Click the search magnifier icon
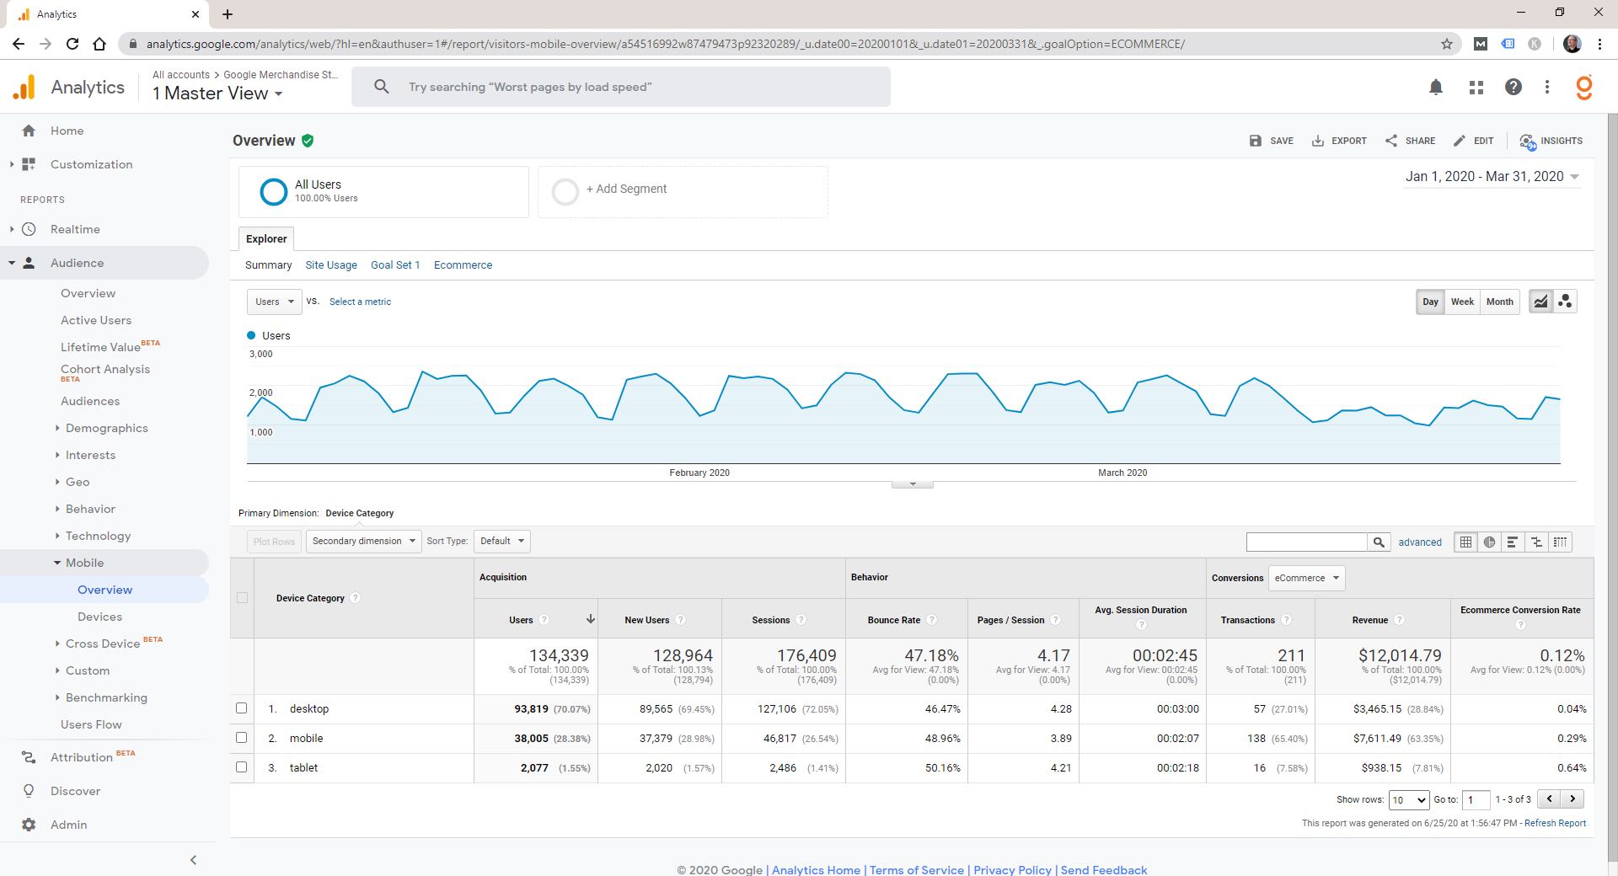The height and width of the screenshot is (876, 1618). click(381, 87)
